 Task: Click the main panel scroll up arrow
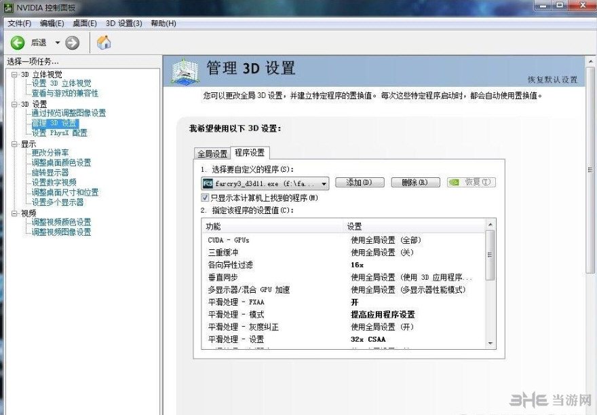tap(590, 62)
